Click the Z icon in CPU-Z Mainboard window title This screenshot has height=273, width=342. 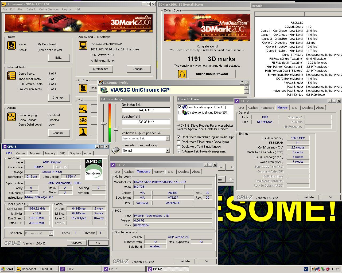coord(113,165)
